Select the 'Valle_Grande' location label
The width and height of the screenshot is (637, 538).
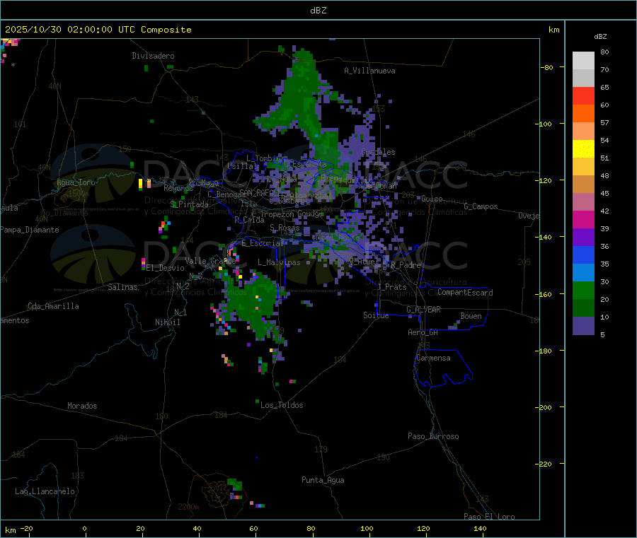(210, 261)
